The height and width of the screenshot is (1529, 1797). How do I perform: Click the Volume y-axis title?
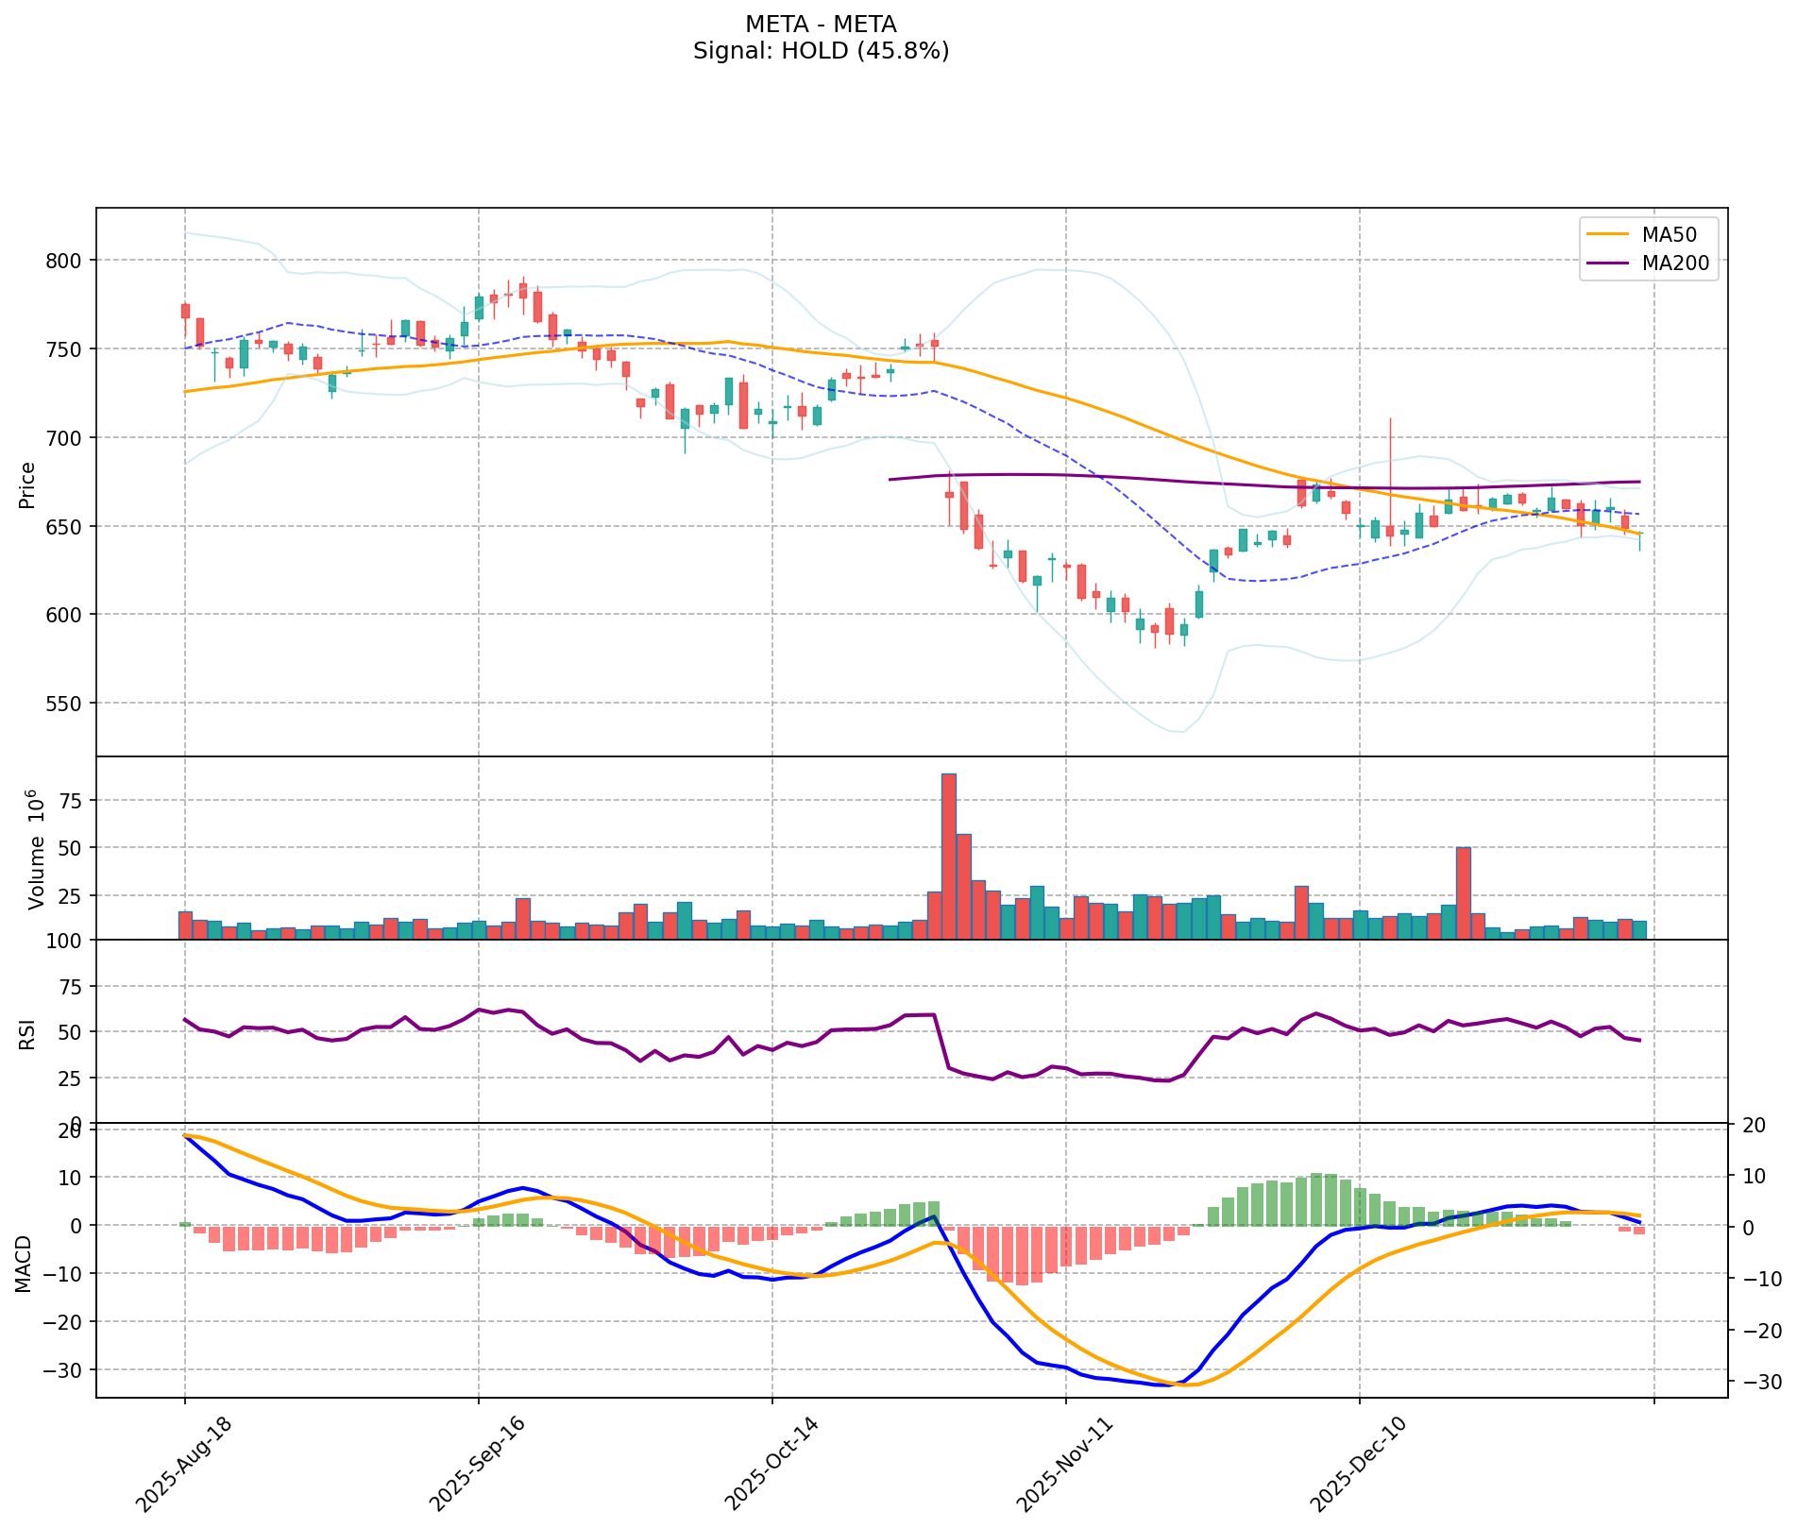tap(37, 848)
